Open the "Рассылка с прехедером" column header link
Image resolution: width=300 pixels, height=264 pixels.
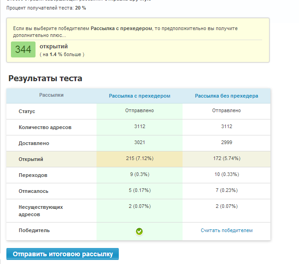139,96
